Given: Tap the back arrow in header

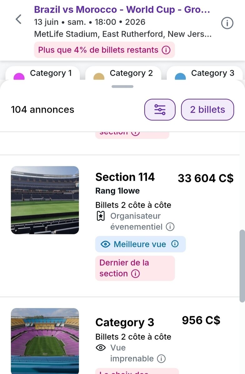Looking at the screenshot, I should tap(19, 19).
